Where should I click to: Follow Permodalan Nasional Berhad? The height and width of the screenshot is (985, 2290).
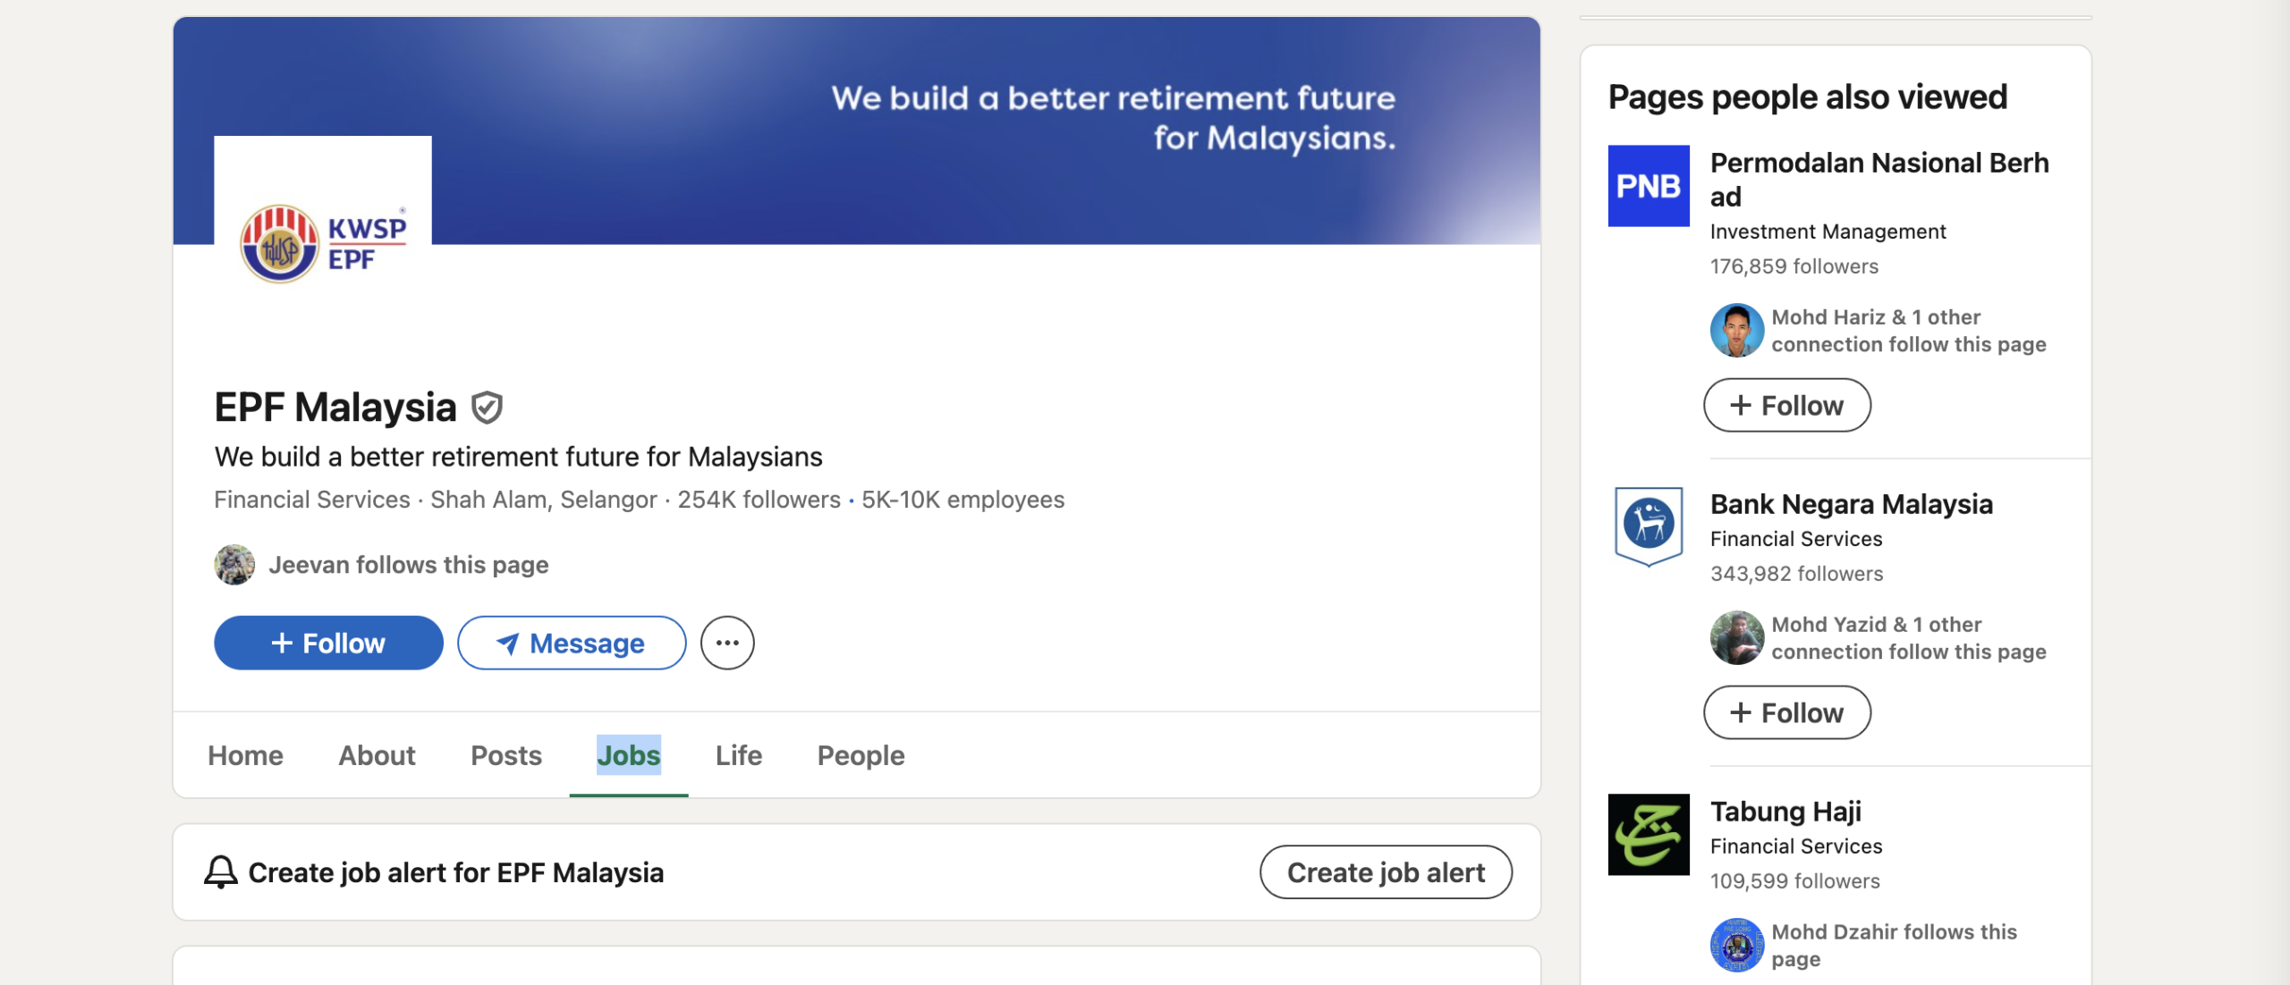(1787, 405)
